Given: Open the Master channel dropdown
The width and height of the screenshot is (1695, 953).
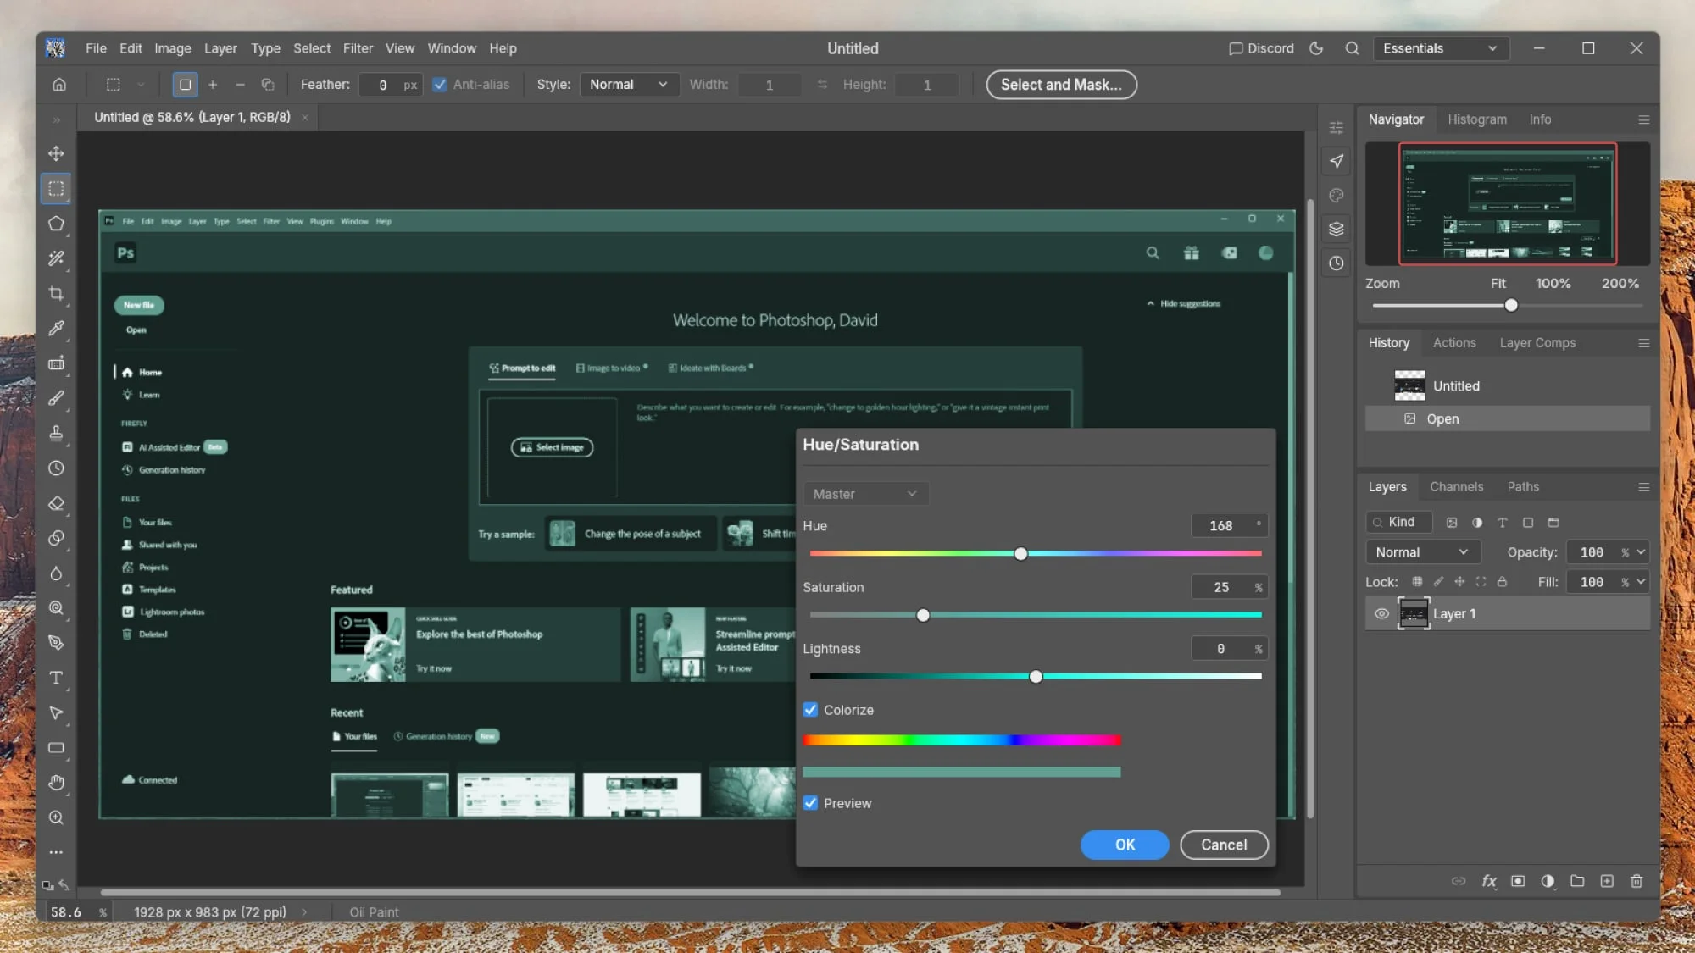Looking at the screenshot, I should point(865,494).
